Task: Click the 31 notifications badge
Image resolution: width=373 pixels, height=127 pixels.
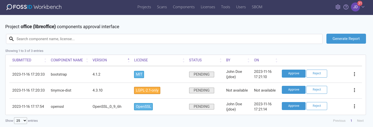Action: click(x=360, y=3)
